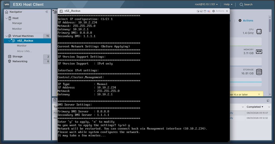
Task: Click the Storage disk stack icon
Action: tap(259, 72)
